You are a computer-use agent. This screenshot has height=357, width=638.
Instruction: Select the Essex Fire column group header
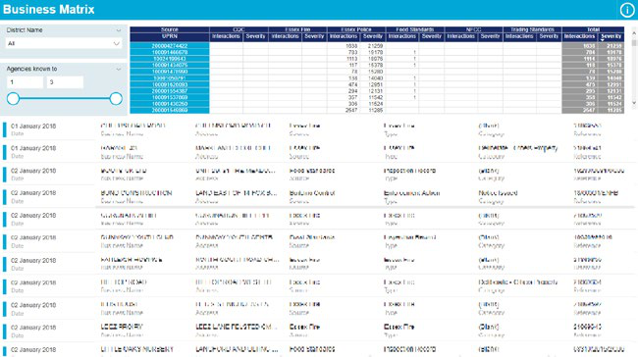[297, 29]
